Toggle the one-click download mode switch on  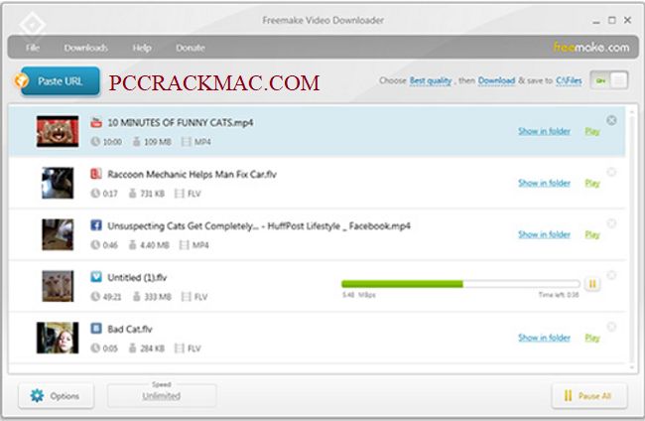[599, 81]
